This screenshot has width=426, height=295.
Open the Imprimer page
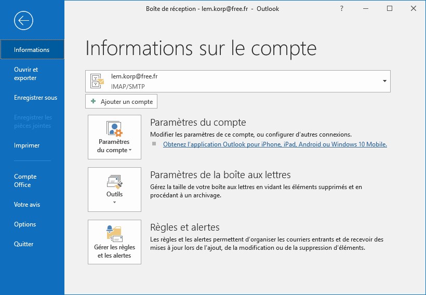coord(27,145)
